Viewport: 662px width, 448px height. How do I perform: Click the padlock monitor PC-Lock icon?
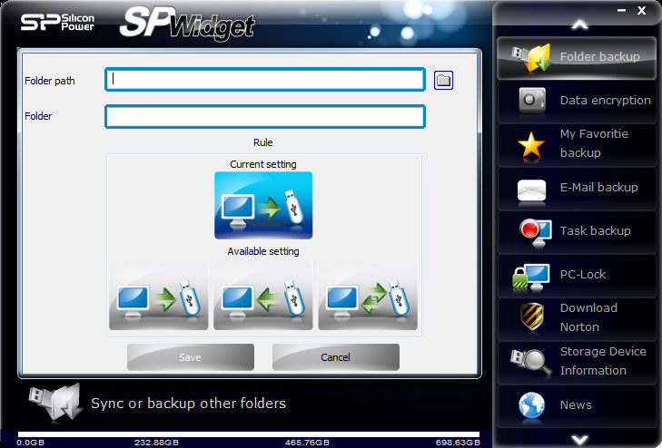(x=531, y=278)
